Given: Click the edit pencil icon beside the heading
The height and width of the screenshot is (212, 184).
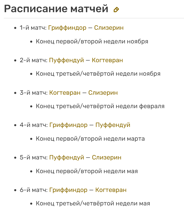Looking at the screenshot, I should coord(116,10).
